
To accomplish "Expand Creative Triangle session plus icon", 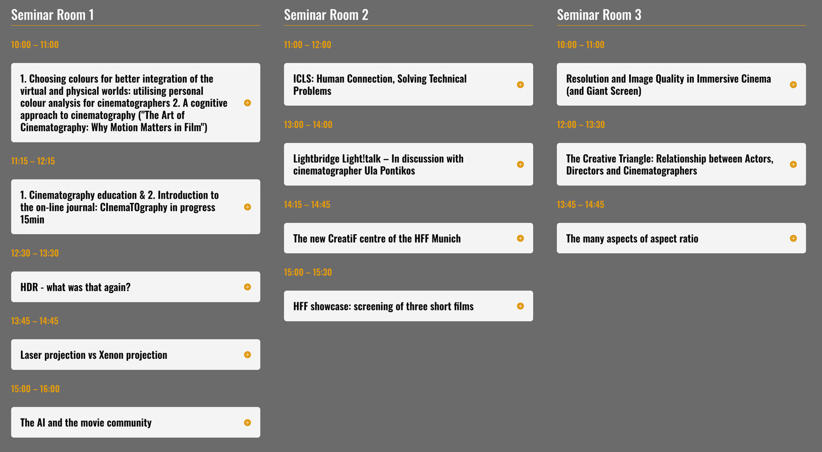I will click(x=794, y=165).
